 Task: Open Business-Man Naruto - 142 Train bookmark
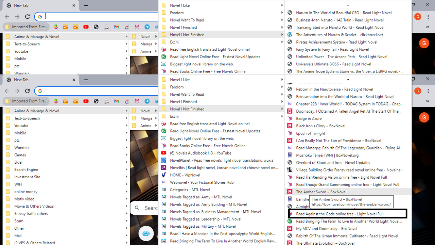pos(348,20)
